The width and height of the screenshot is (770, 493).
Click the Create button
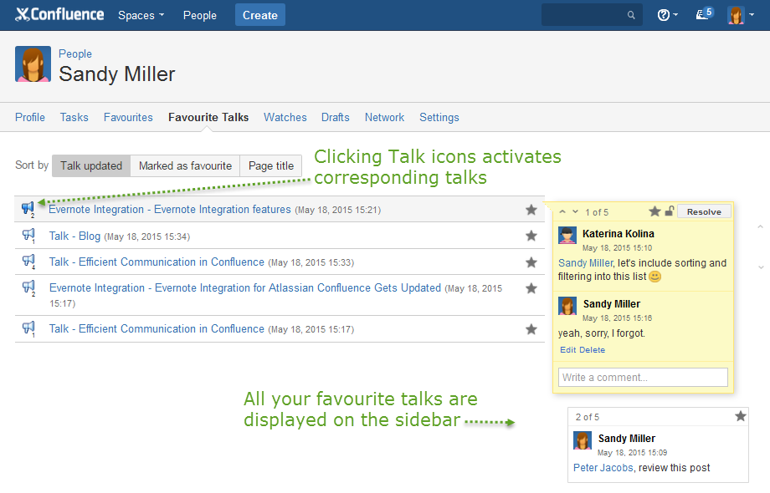point(259,15)
